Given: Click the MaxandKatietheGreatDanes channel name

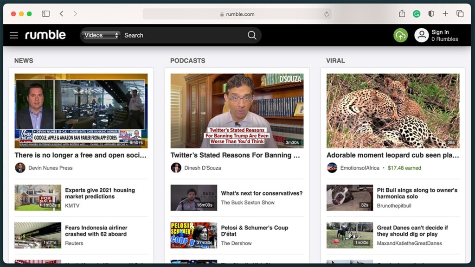Looking at the screenshot, I should click(x=409, y=243).
